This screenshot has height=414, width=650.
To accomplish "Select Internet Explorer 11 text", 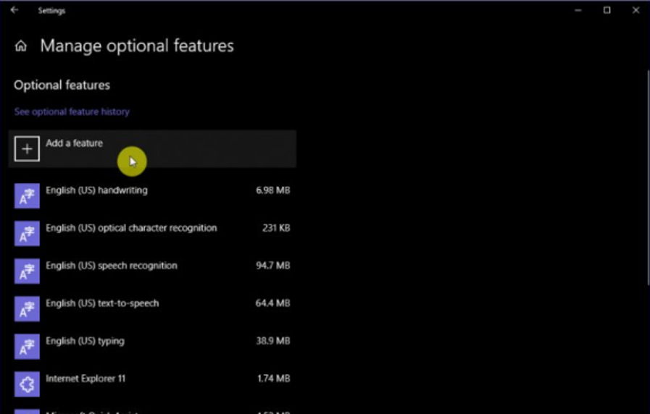I will [x=86, y=379].
